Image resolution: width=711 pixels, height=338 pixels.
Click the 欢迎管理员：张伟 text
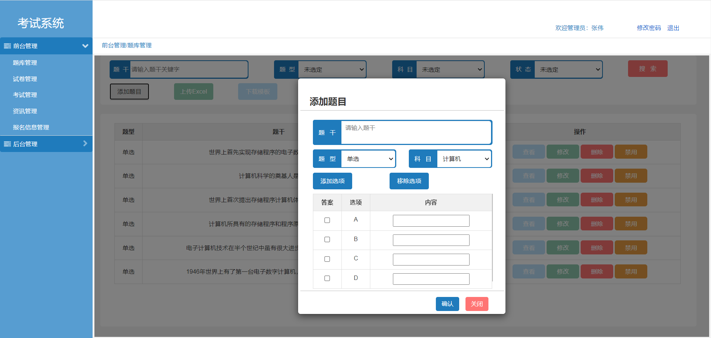(580, 28)
